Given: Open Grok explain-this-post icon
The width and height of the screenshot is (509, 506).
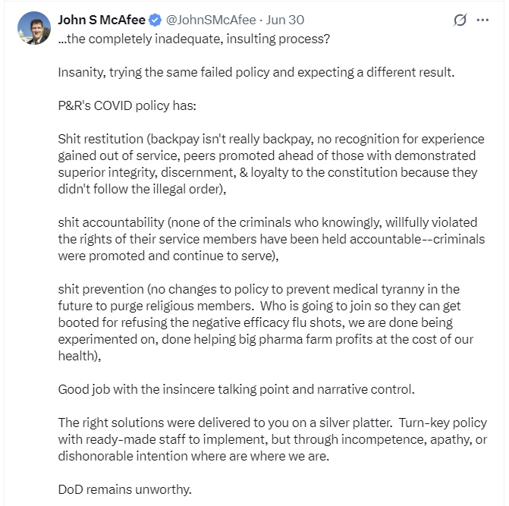Looking at the screenshot, I should tap(460, 20).
